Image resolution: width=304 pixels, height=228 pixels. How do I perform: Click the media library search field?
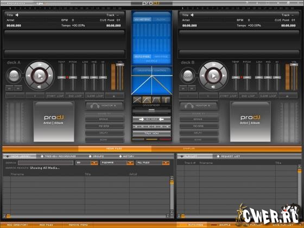(46, 163)
